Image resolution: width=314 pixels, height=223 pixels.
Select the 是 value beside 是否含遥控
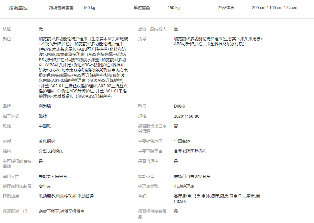click(176, 161)
